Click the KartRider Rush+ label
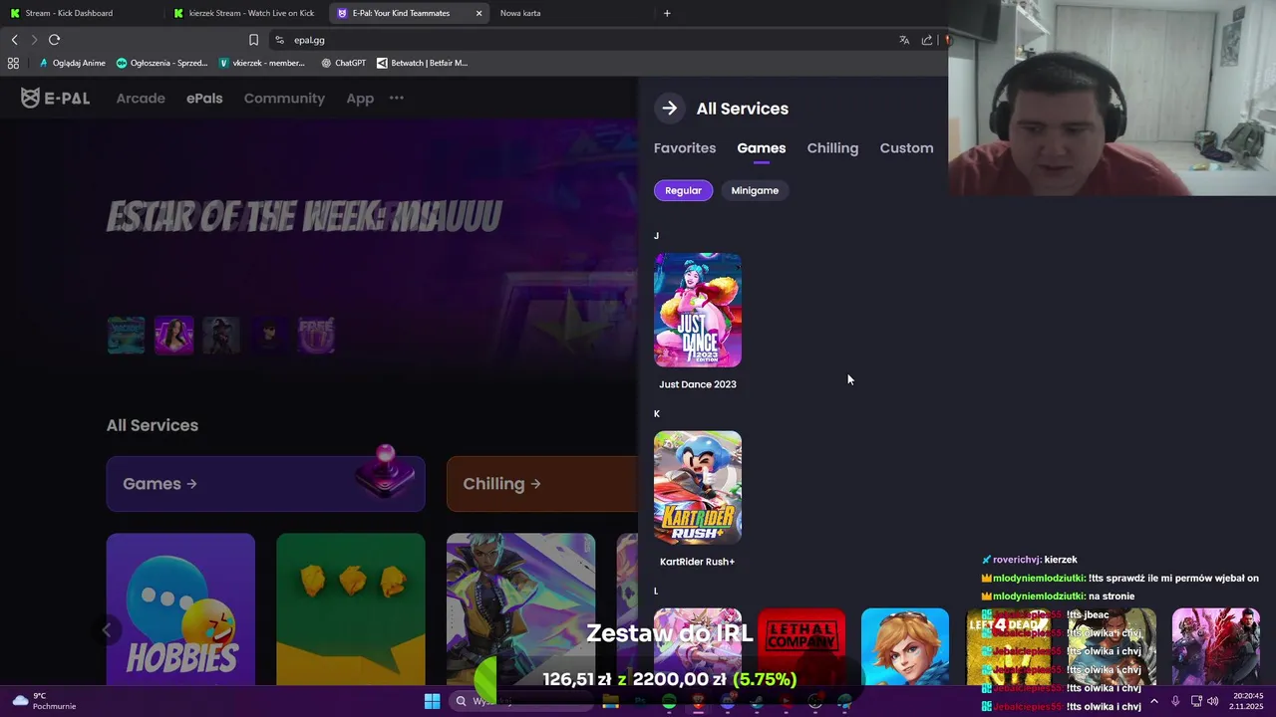Viewport: 1276px width, 717px height. click(x=698, y=562)
